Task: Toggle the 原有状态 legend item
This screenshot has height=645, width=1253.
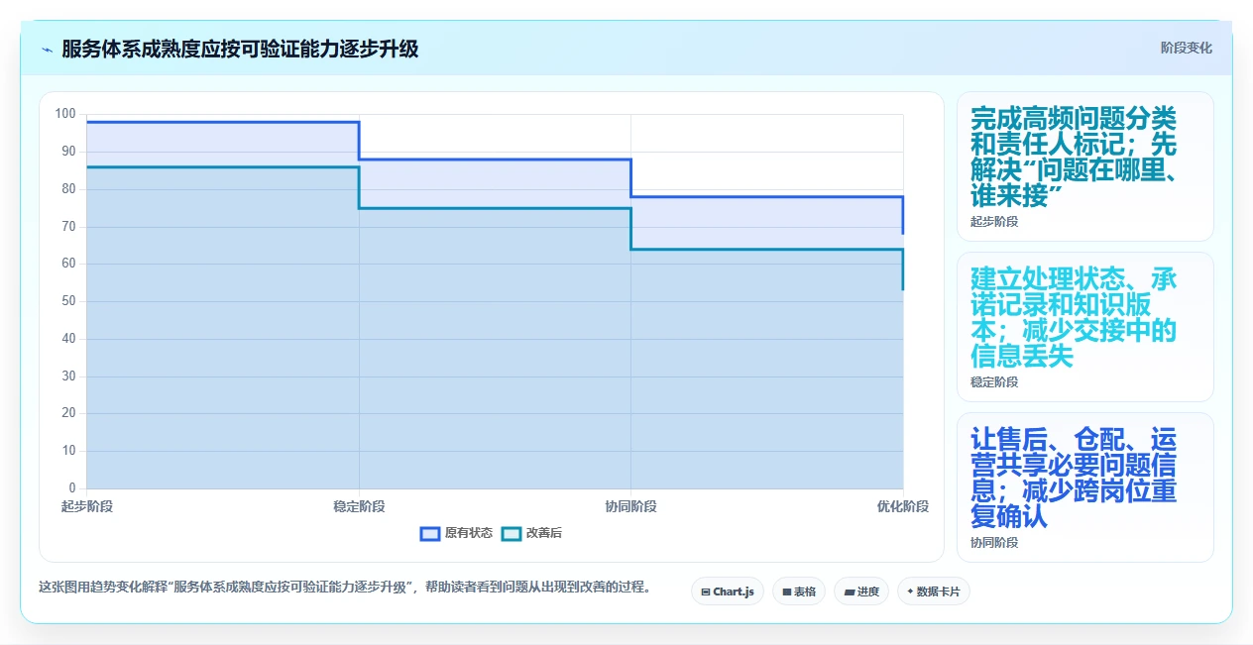Action: [x=456, y=533]
